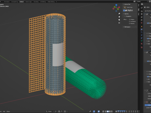Open the Physics properties tab icon

[142, 35]
